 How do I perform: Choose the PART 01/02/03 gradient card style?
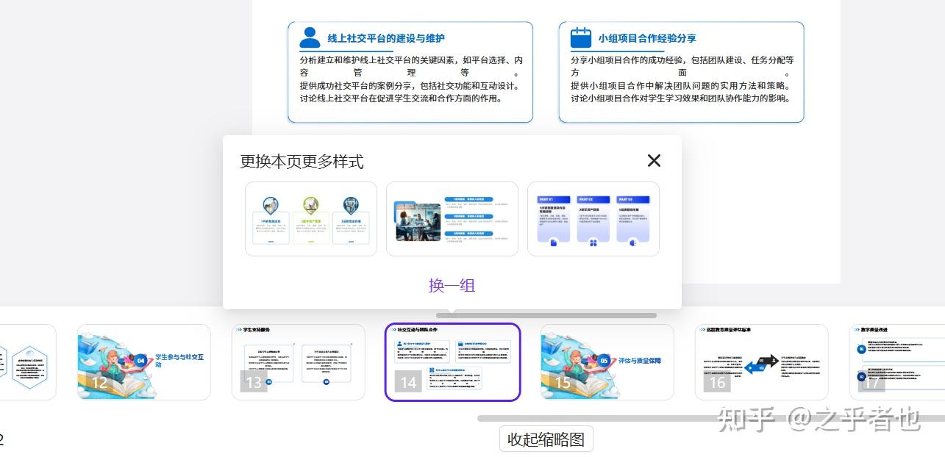tap(593, 219)
